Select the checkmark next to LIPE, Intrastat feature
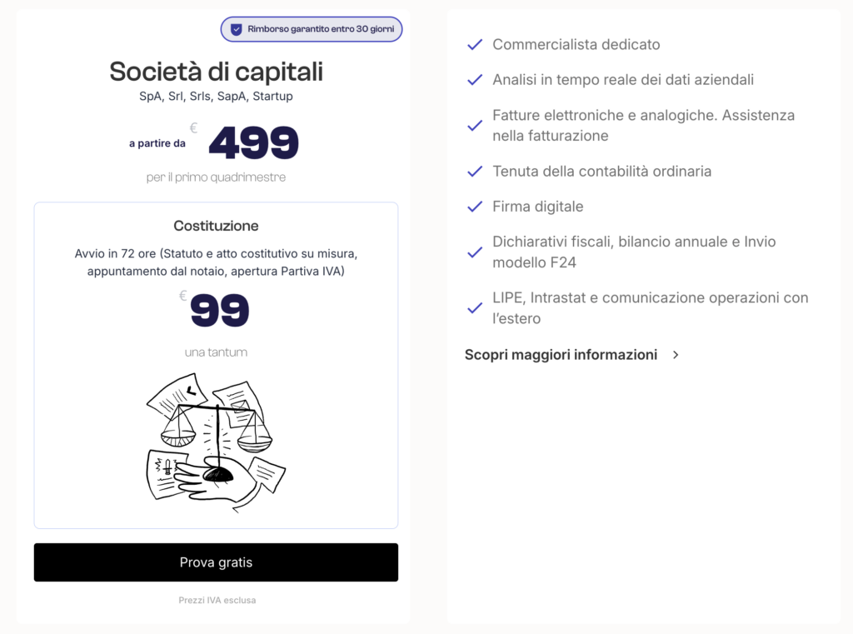This screenshot has width=853, height=634. click(x=475, y=308)
